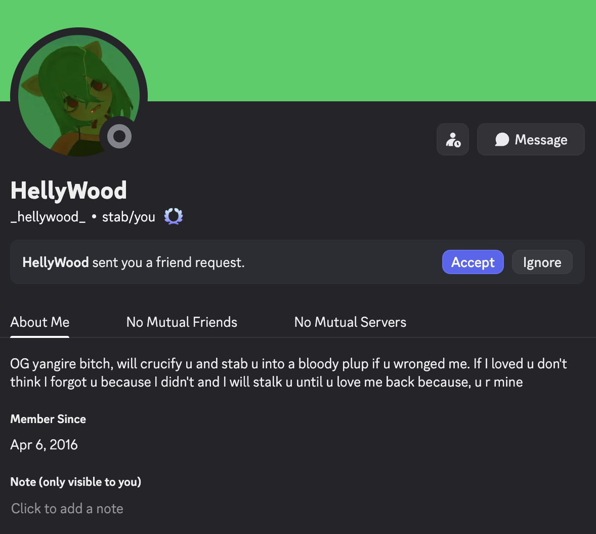This screenshot has width=596, height=534.
Task: Click the speech bubble icon in Message
Action: tap(502, 139)
